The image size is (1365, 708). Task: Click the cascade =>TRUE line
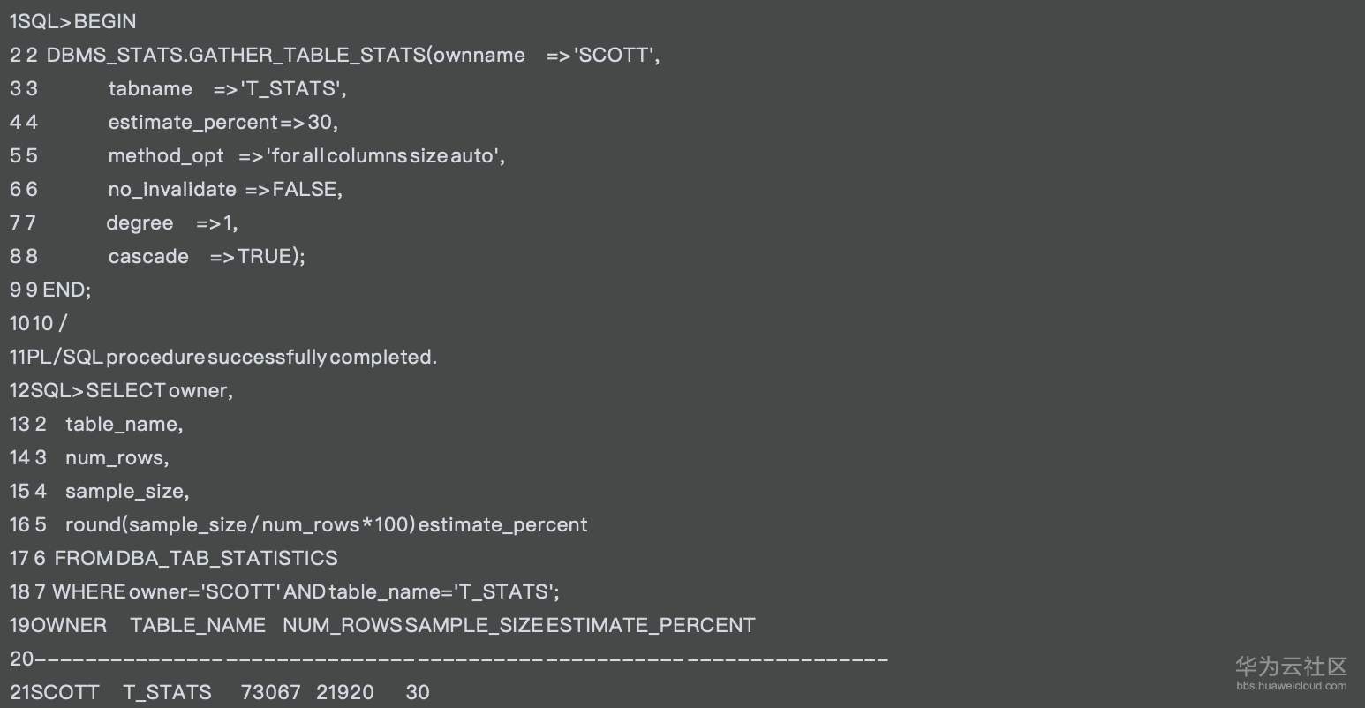click(207, 256)
